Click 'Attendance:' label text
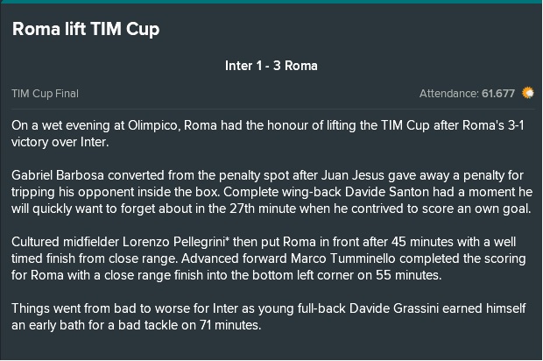Screen dimensions: 543x361 (x=448, y=94)
